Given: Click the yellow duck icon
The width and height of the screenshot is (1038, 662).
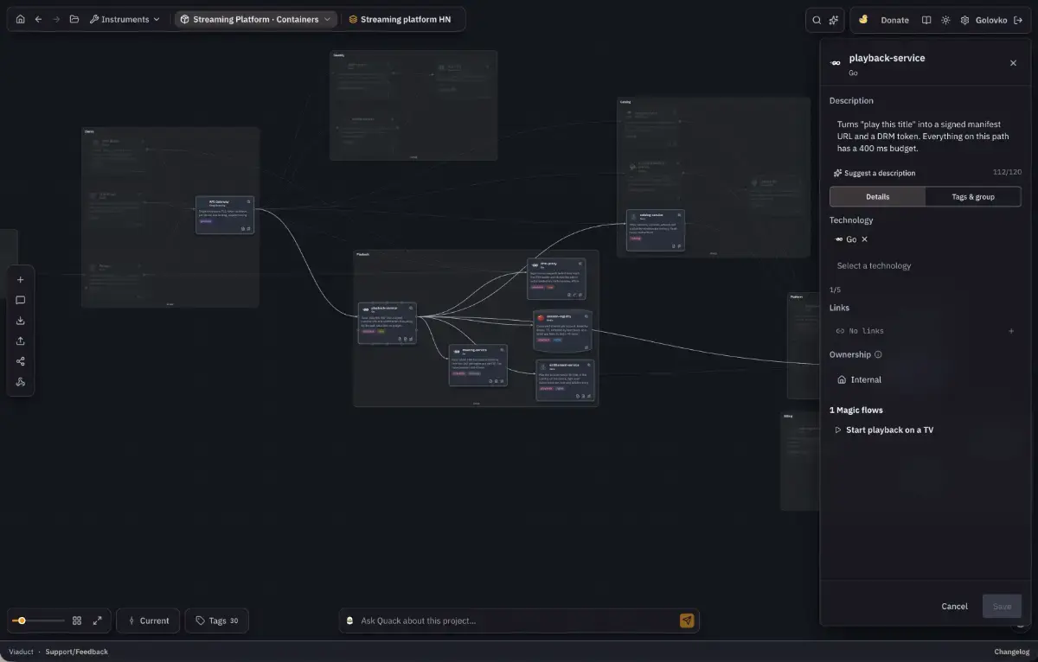Looking at the screenshot, I should click(863, 20).
